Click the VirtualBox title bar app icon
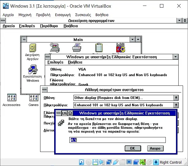188x166 pixels. coord(6,6)
